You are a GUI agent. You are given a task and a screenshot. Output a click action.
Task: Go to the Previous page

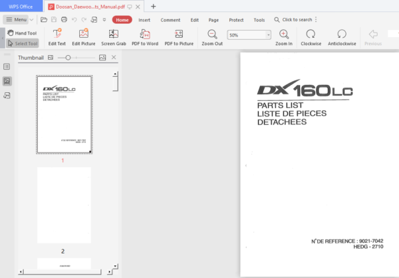pos(373,37)
